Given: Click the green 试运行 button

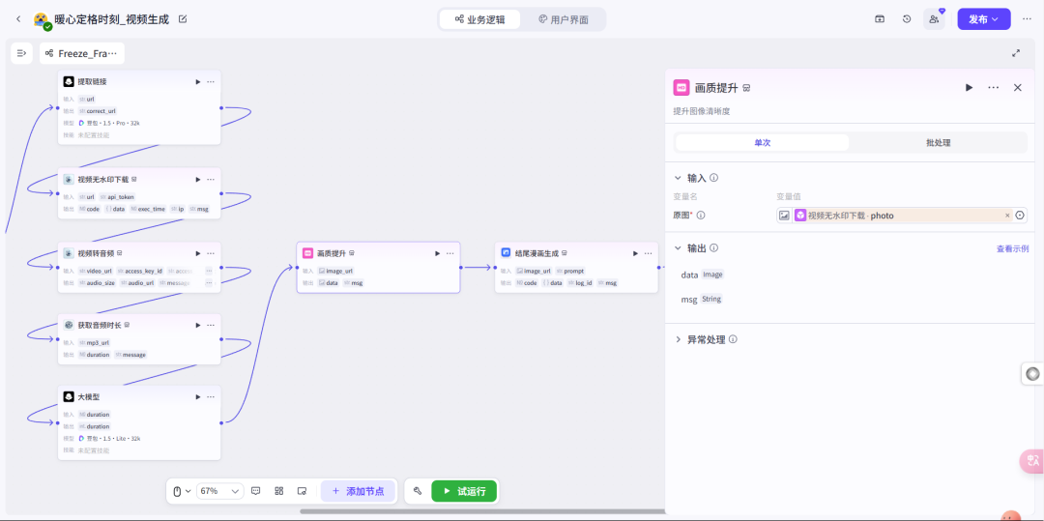Looking at the screenshot, I should click(464, 491).
